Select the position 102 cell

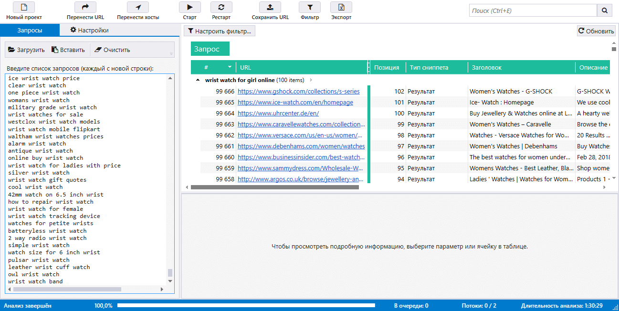pyautogui.click(x=388, y=91)
